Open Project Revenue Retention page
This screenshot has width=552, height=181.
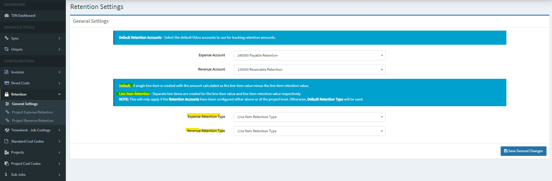click(33, 121)
